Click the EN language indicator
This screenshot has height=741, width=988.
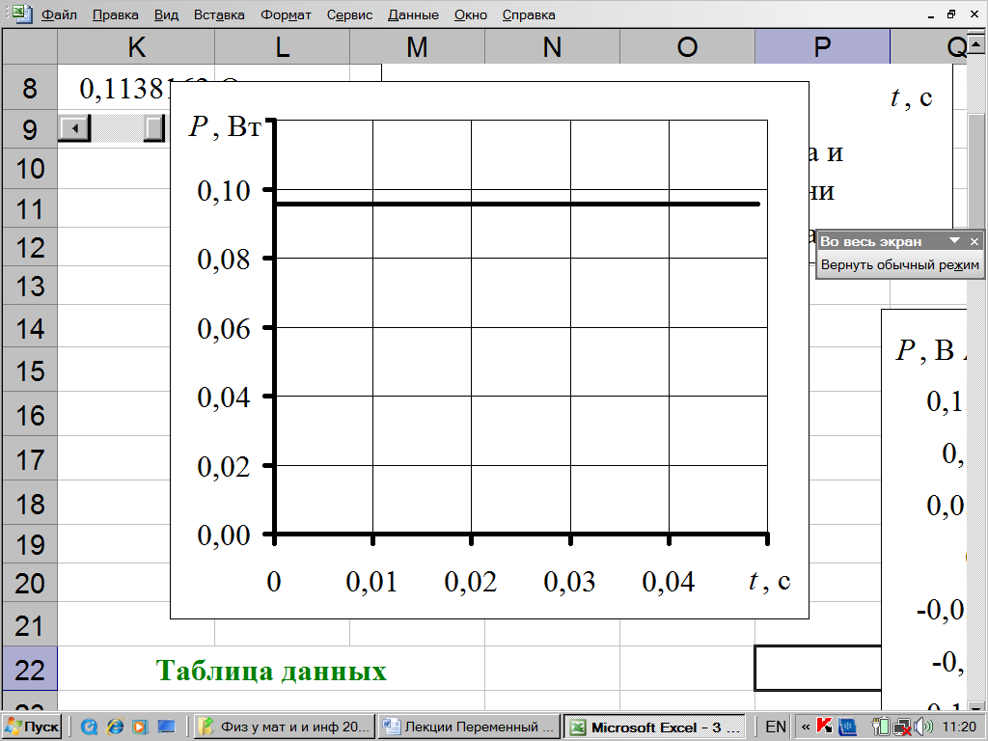(775, 727)
